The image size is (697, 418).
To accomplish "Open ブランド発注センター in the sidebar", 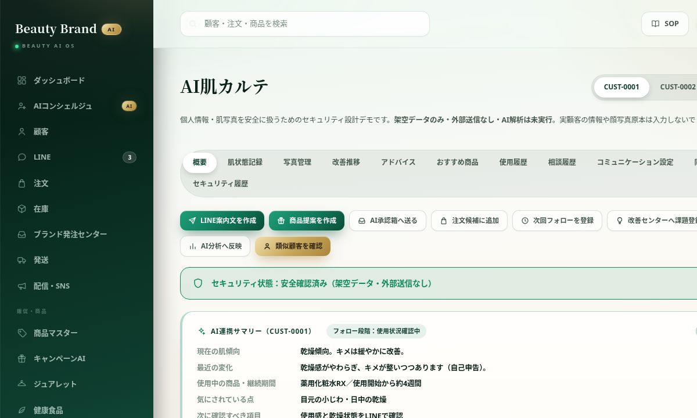I will point(77,235).
